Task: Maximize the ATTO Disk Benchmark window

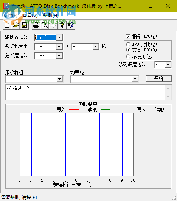Action: pos(151,6)
